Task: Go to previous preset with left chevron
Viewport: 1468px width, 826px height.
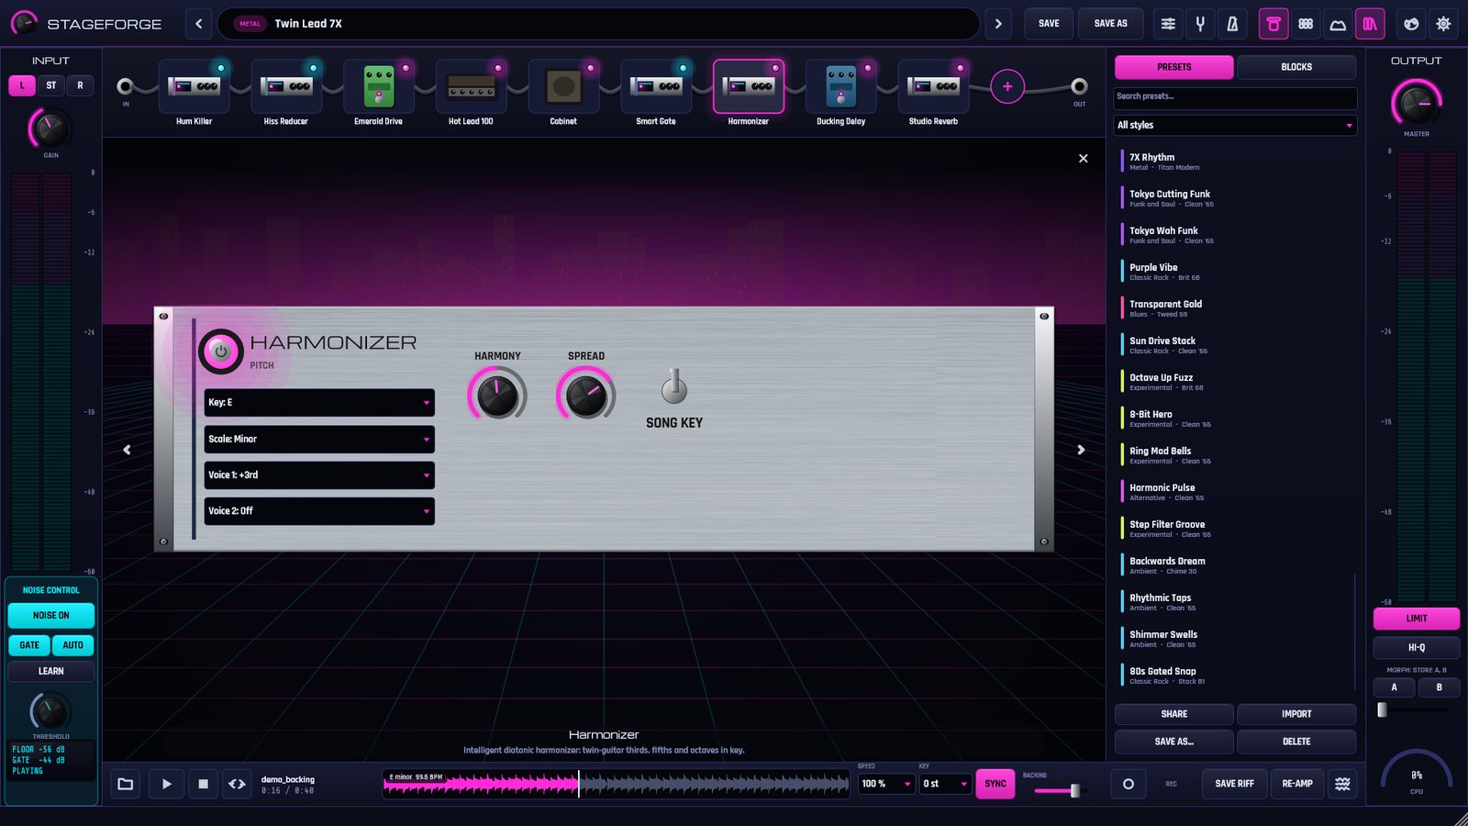Action: click(x=199, y=24)
